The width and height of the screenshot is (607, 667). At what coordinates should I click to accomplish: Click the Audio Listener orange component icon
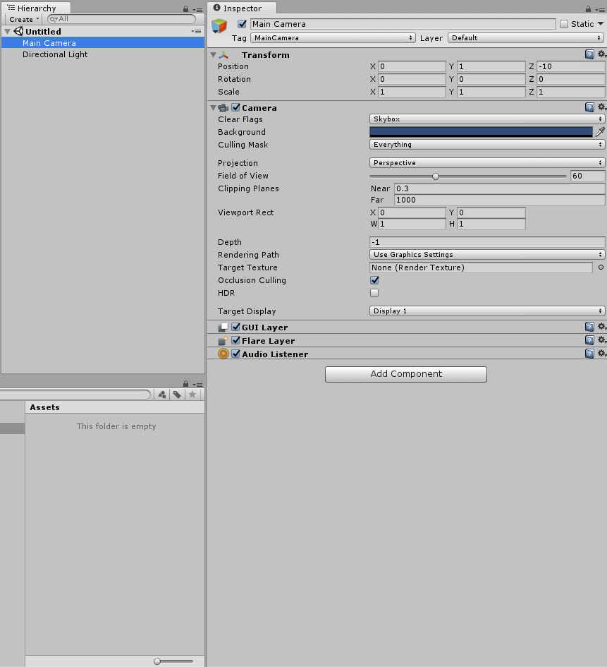tap(223, 354)
